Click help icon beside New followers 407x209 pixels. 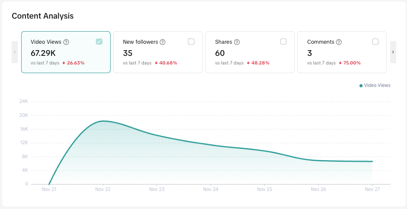(x=162, y=42)
